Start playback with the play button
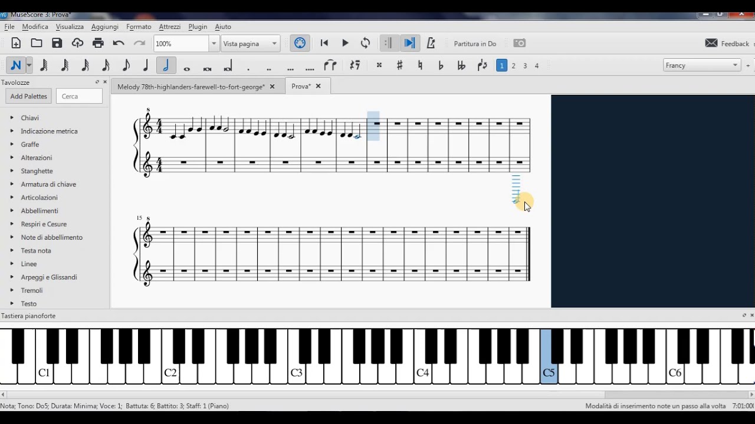The height and width of the screenshot is (424, 755). click(345, 43)
